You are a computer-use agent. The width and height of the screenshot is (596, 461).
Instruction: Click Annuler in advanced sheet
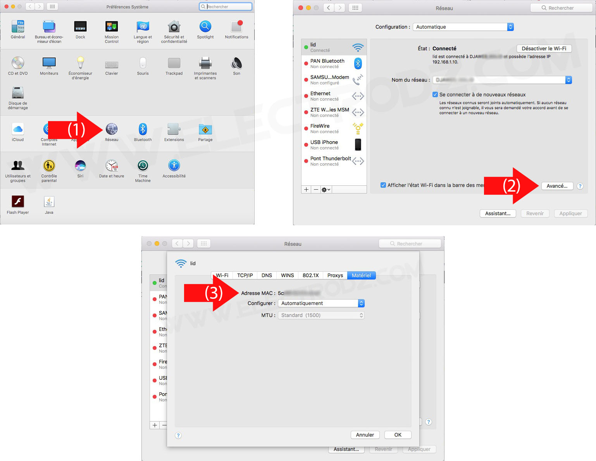(x=365, y=435)
